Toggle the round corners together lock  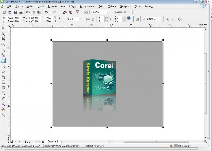point(129,18)
